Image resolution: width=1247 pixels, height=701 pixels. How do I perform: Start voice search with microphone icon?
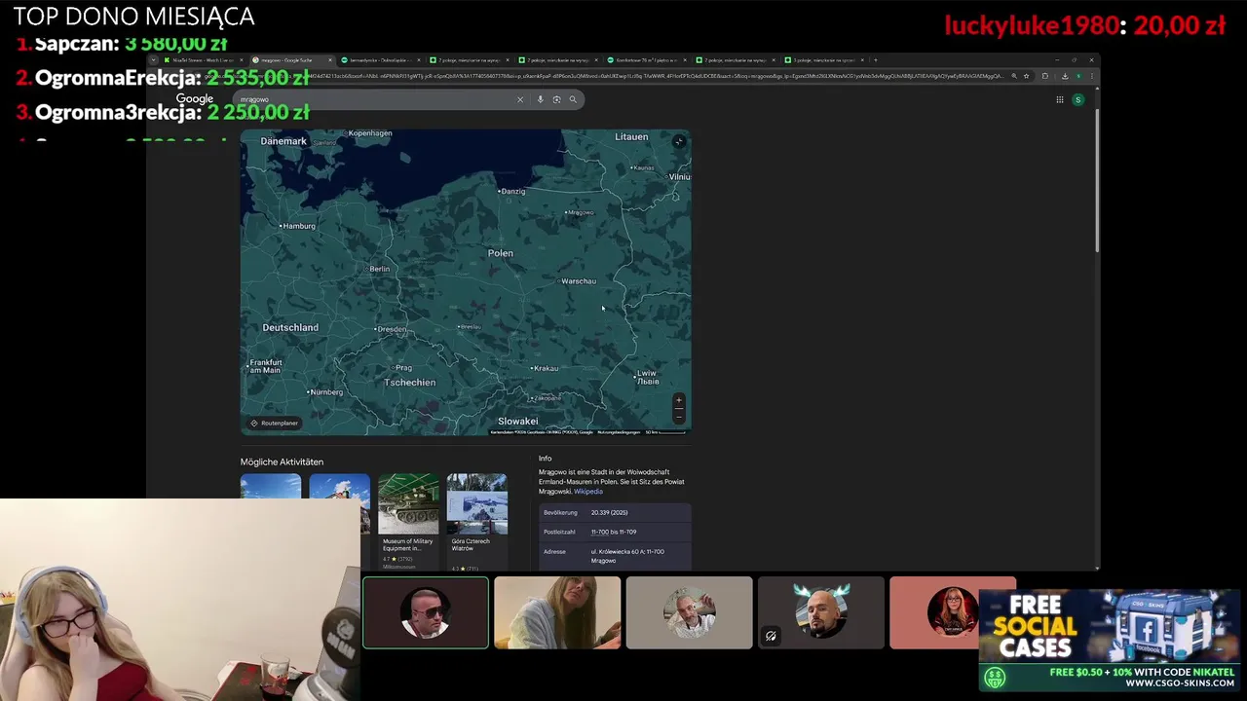540,99
